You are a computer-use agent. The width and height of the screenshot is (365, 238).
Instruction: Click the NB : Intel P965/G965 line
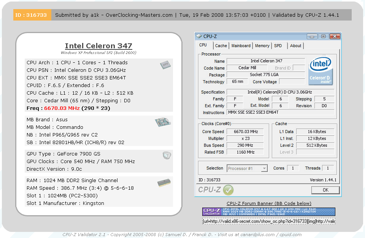click(62, 135)
